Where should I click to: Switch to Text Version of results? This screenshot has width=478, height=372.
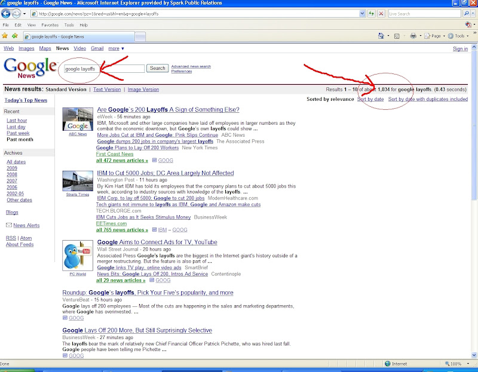107,89
